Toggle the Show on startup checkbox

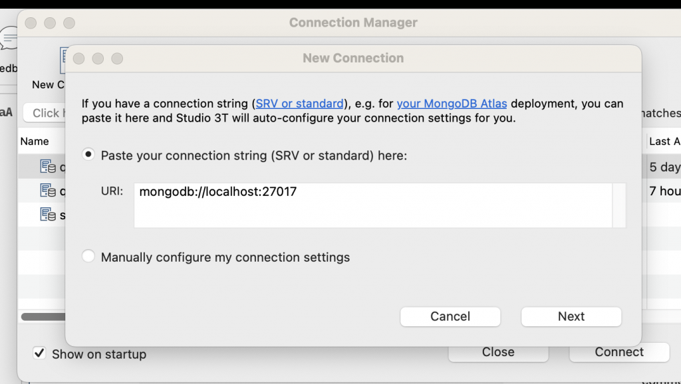click(x=40, y=353)
